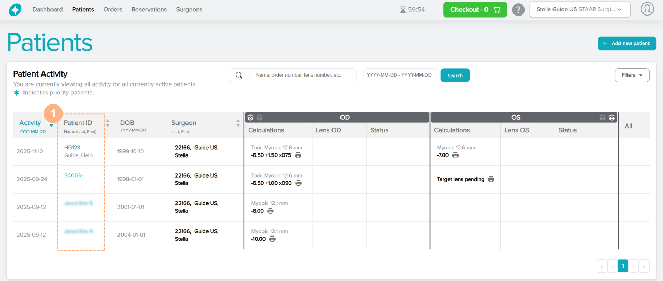Click the date range input field
The width and height of the screenshot is (663, 281).
tap(400, 75)
